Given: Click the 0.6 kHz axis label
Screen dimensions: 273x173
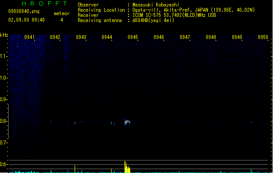Looking at the screenshot, I should point(3,164).
